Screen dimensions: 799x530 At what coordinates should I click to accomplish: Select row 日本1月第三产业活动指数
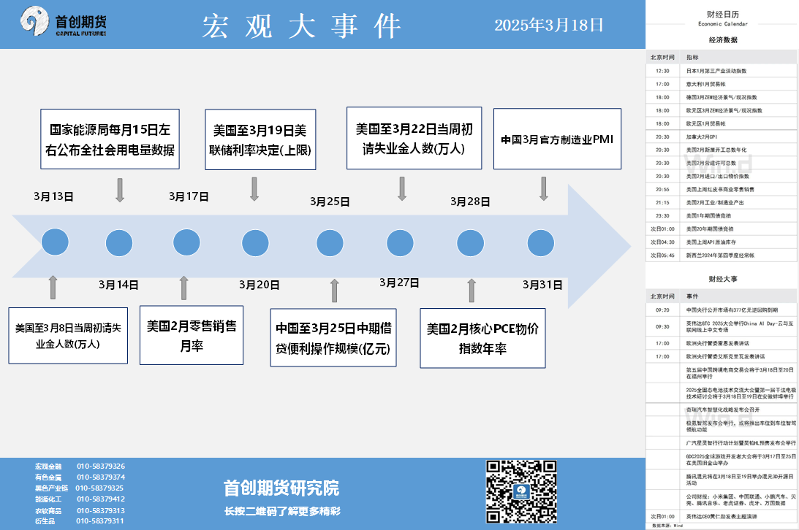pyautogui.click(x=722, y=72)
